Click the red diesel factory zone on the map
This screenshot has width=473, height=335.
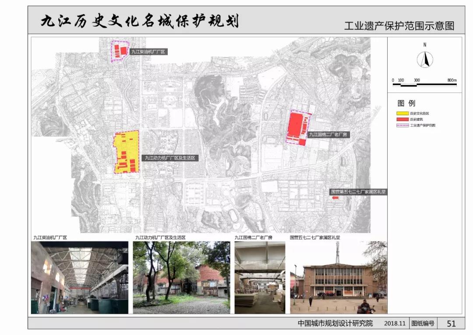click(x=120, y=51)
